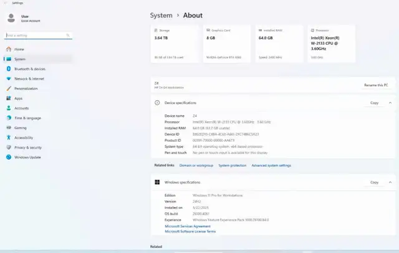The height and width of the screenshot is (253, 399).
Task: Click the Home icon in sidebar
Action: coord(9,49)
